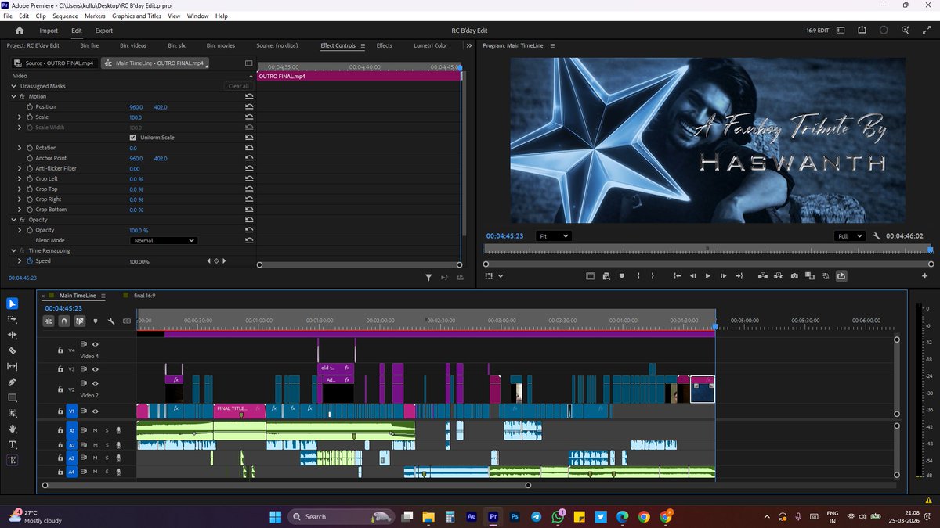Select the Track Select Forward tool
Image resolution: width=940 pixels, height=528 pixels.
pyautogui.click(x=13, y=319)
